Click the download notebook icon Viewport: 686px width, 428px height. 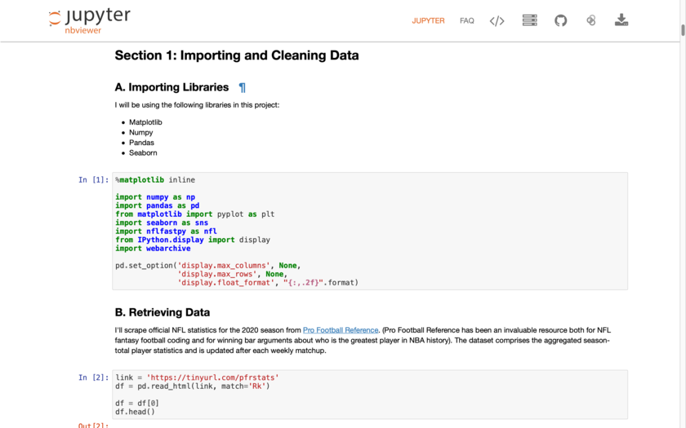click(x=621, y=20)
